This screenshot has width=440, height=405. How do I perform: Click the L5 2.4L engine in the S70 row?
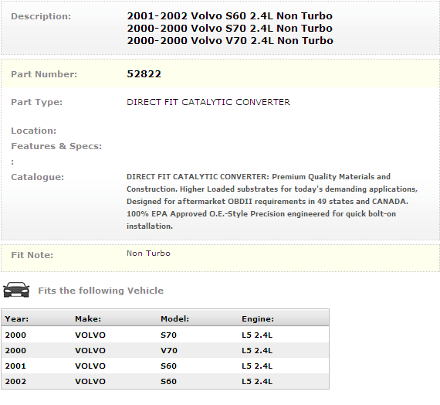click(x=257, y=335)
